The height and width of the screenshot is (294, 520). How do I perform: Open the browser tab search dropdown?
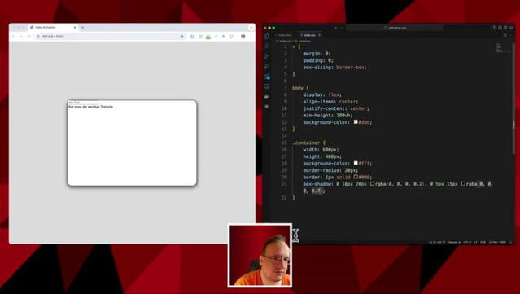(x=251, y=27)
